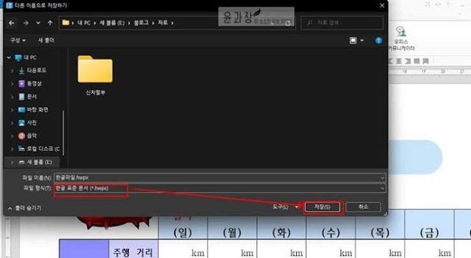
Task: Expand the 동영상 tree node
Action: click(12, 83)
